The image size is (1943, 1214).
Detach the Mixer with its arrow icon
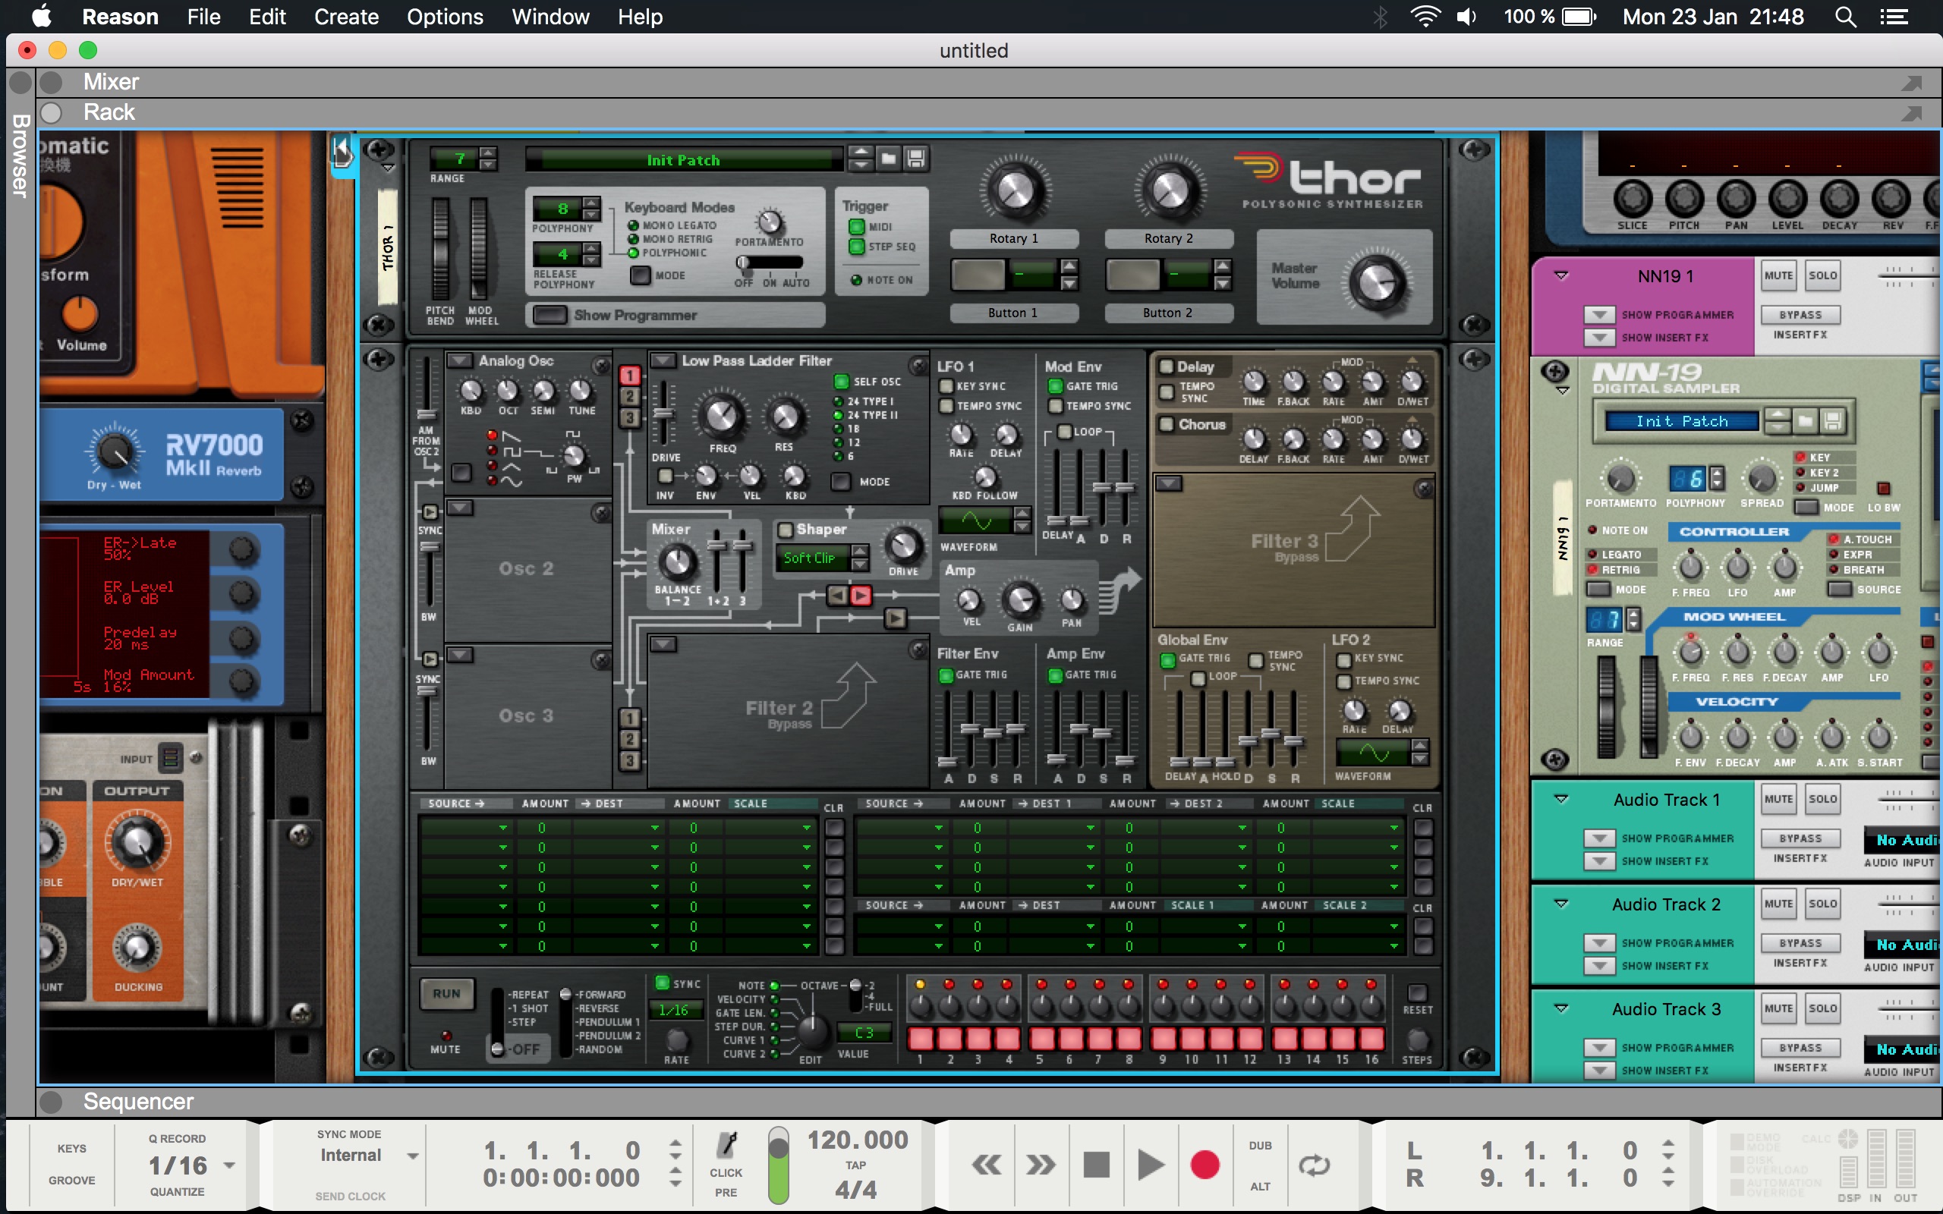coord(1913,82)
